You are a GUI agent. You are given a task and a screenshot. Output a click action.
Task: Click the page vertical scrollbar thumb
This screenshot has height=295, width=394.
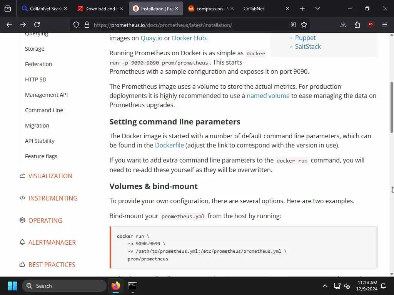pos(391,107)
